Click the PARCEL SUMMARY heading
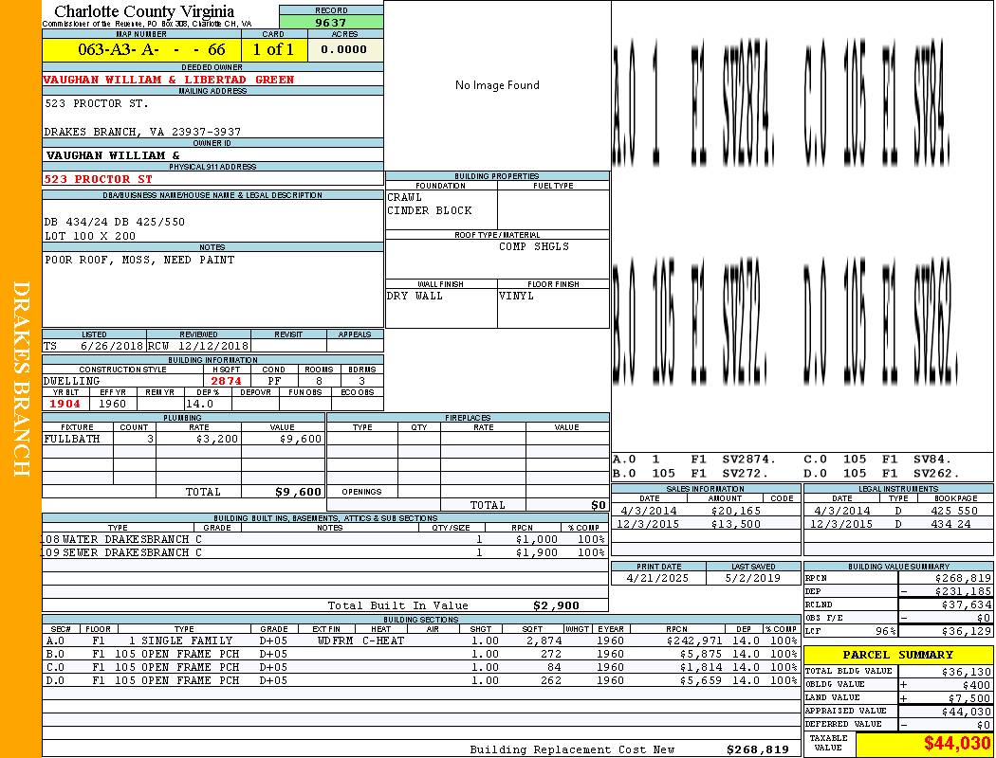The width and height of the screenshot is (996, 758). point(897,655)
